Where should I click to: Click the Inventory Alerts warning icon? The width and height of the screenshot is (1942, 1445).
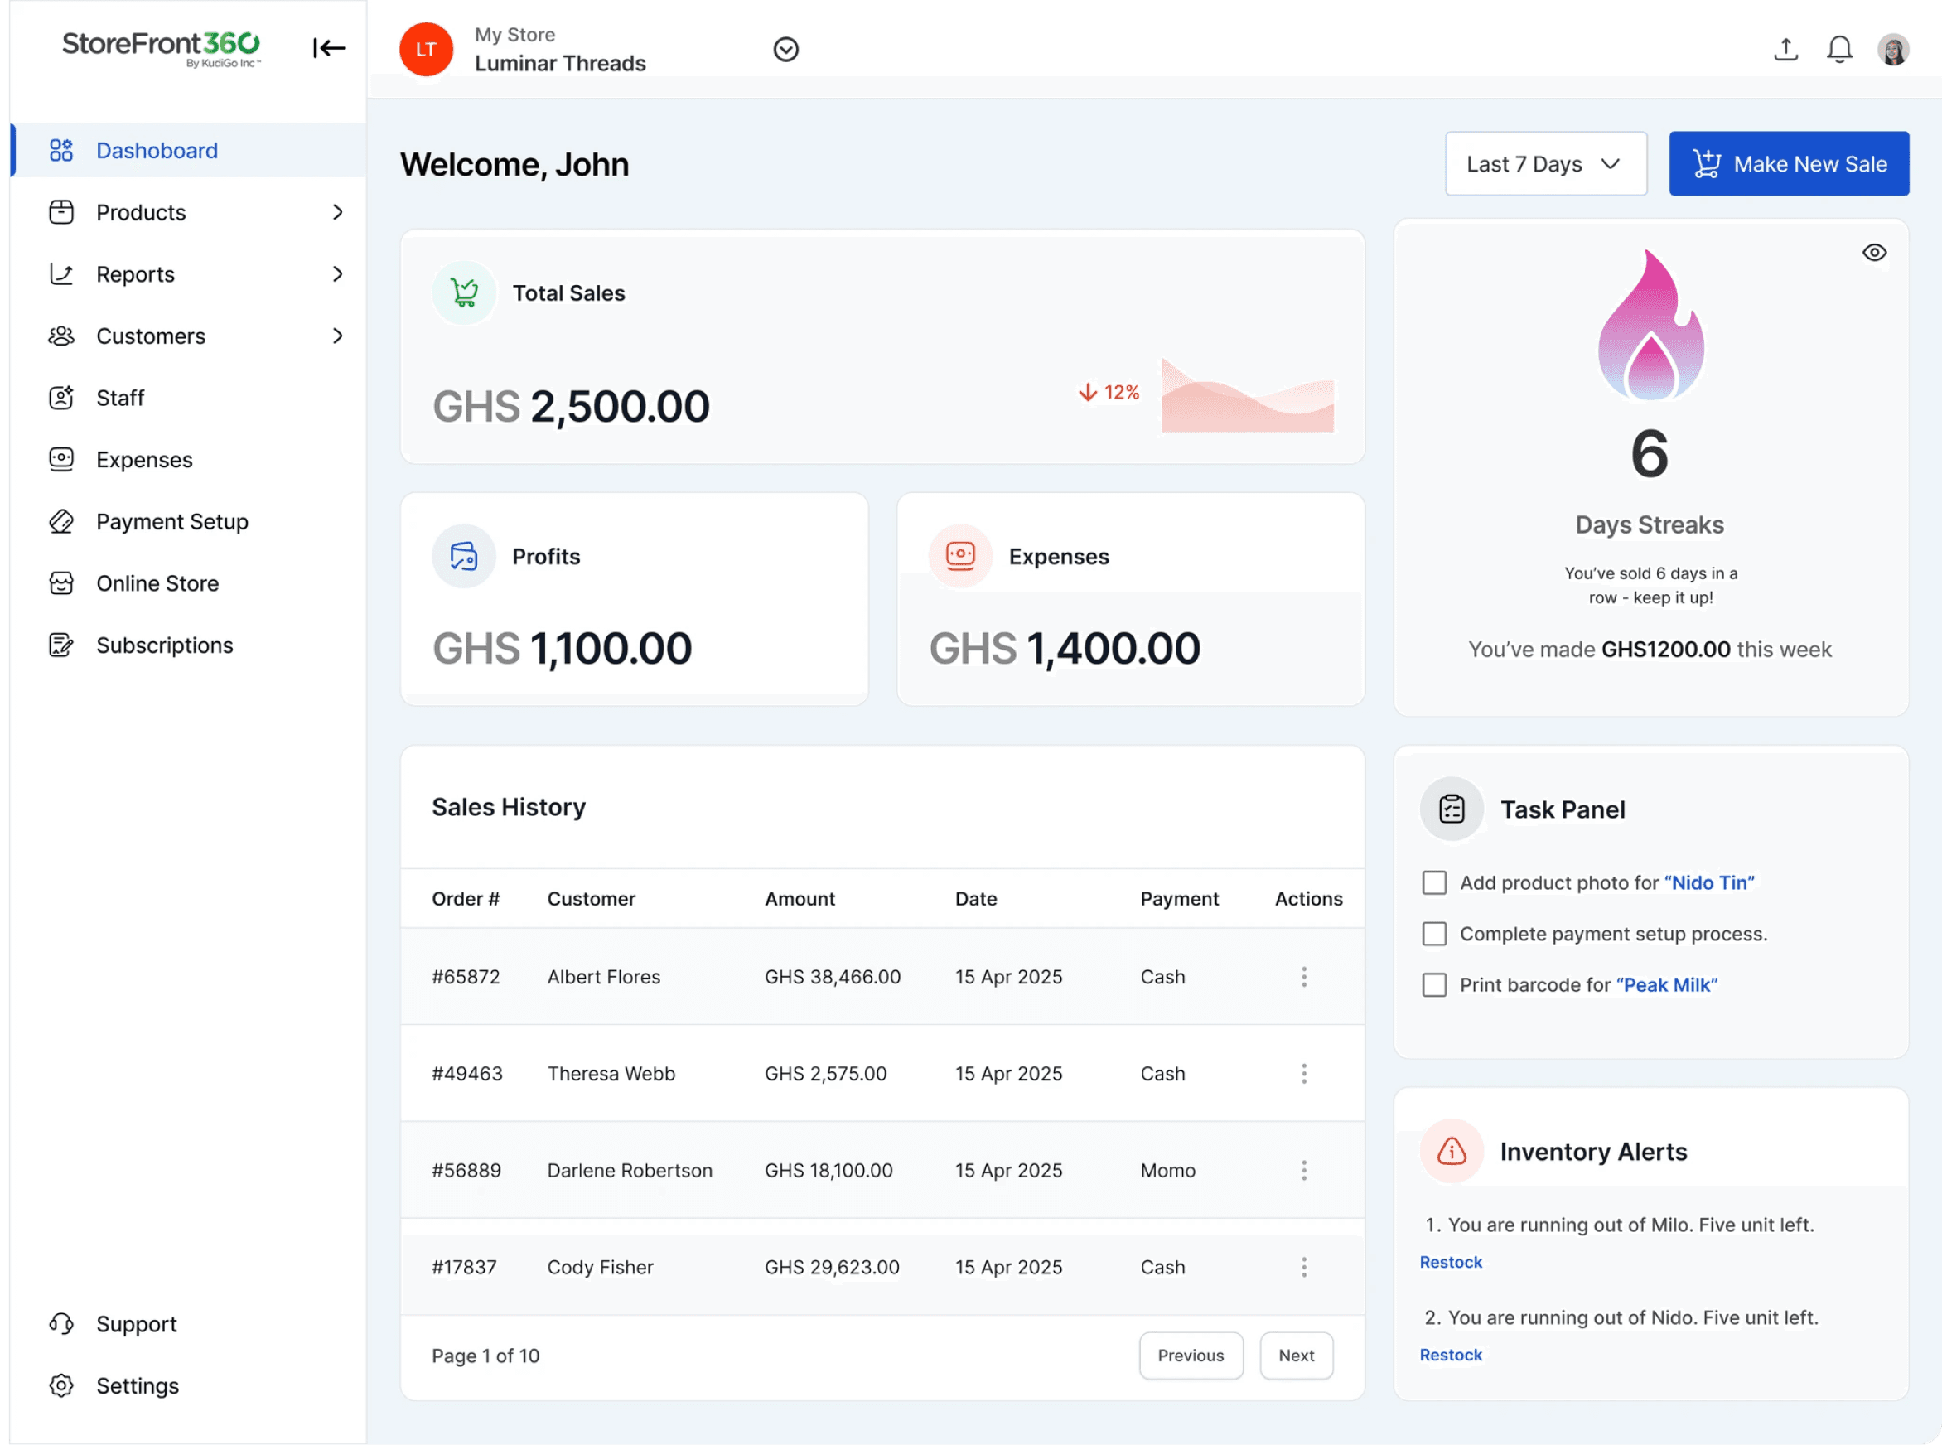[x=1452, y=1151]
